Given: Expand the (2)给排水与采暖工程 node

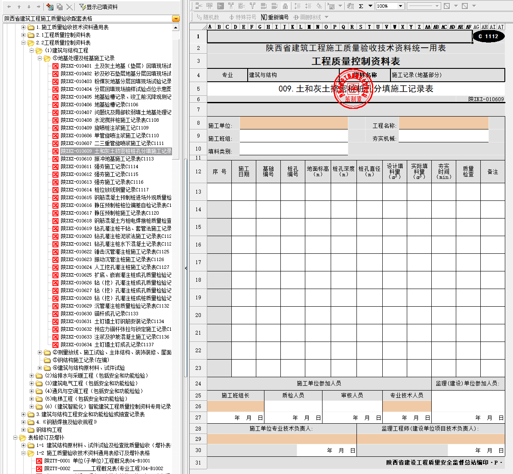Looking at the screenshot, I should pos(31,376).
